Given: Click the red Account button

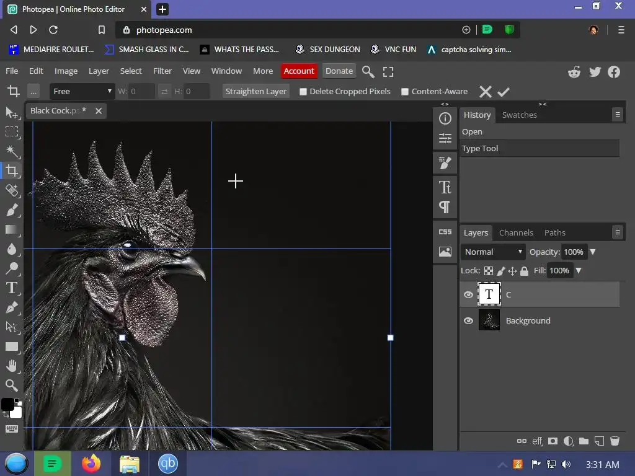Looking at the screenshot, I should [299, 71].
